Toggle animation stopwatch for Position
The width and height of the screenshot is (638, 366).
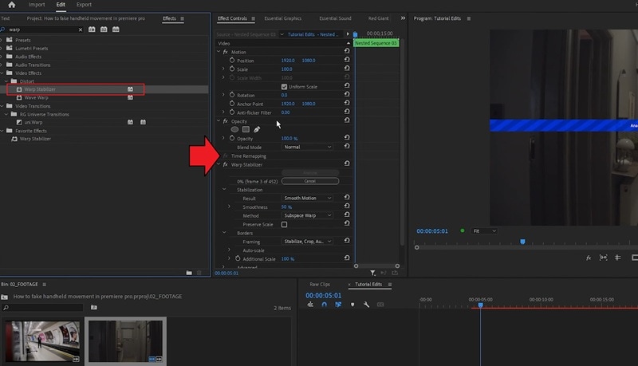pos(232,60)
